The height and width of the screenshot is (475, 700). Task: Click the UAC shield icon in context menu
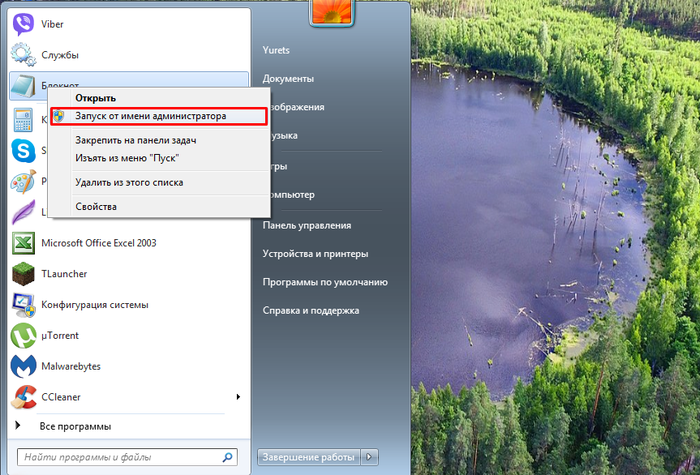tap(58, 117)
